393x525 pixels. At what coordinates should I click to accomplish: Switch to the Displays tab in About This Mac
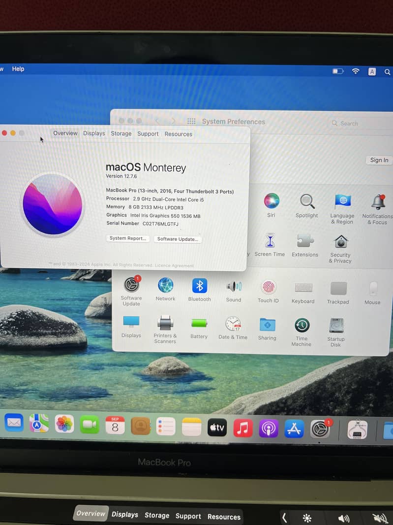[94, 133]
